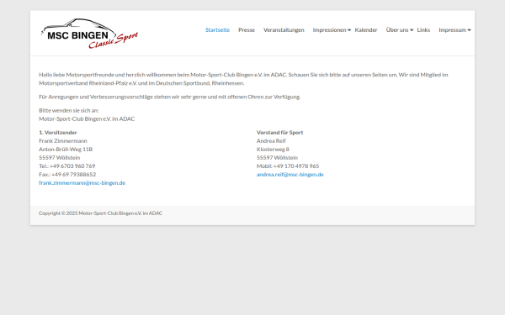Go to the Presse page
This screenshot has width=505, height=315.
pos(247,30)
